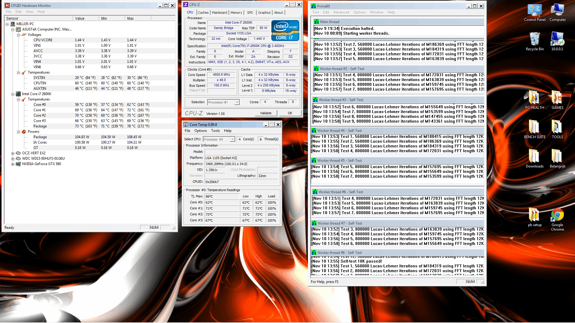This screenshot has height=323, width=575.
Task: Collapse the Powers node
Action: [x=18, y=132]
